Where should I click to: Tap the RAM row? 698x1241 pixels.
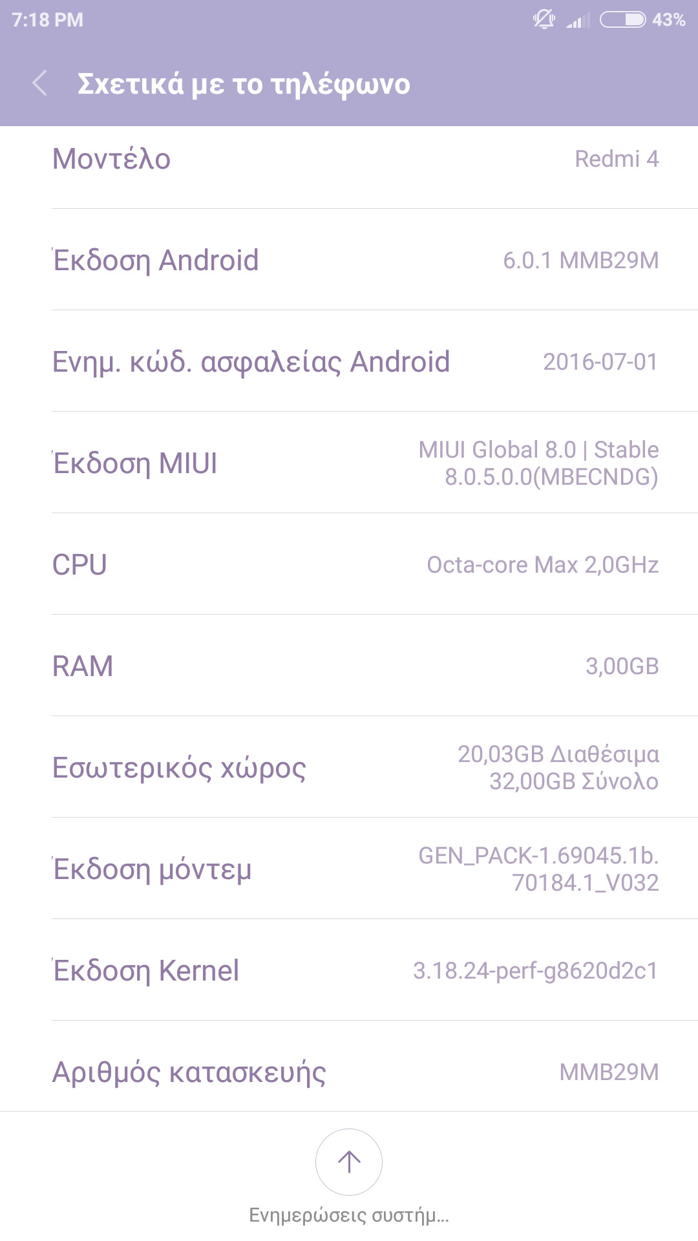349,666
